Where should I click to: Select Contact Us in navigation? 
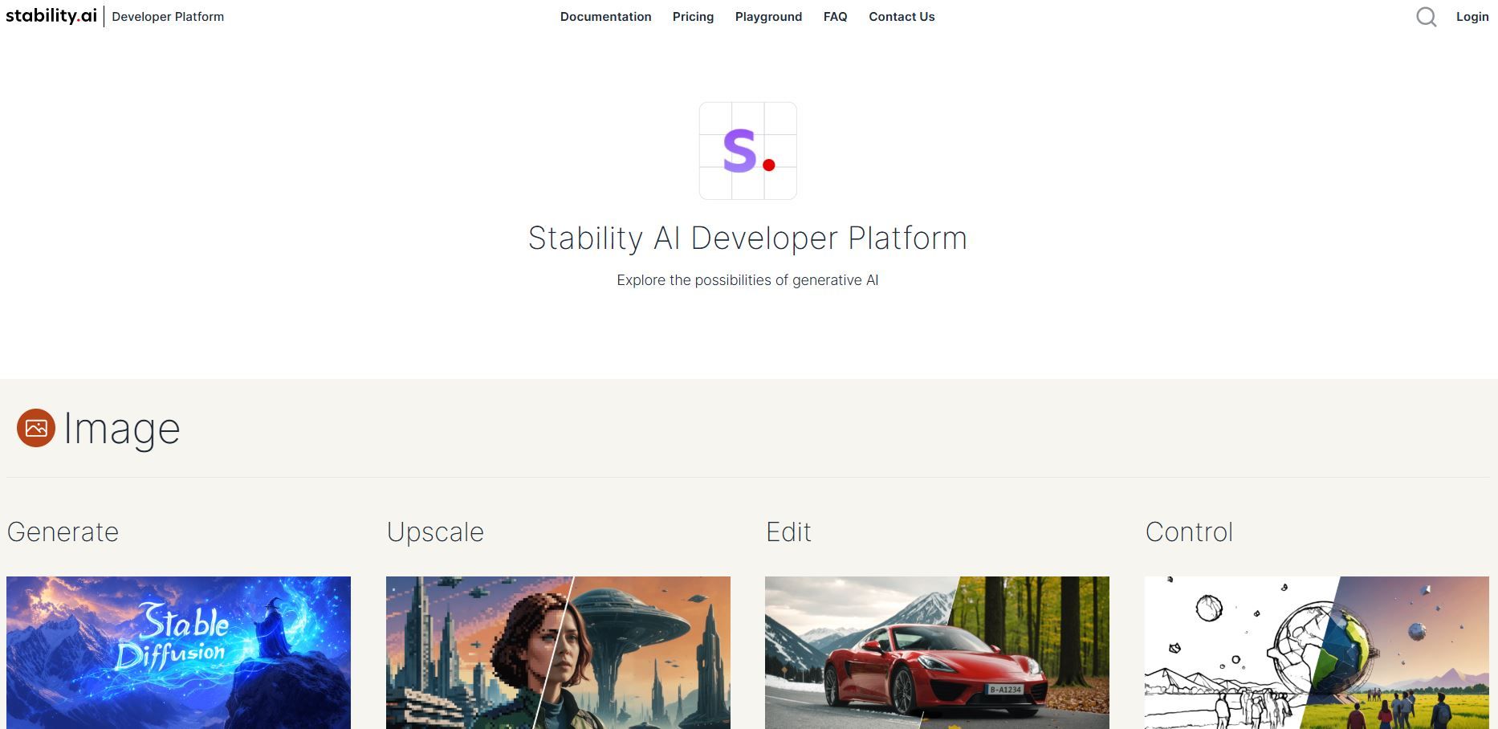tap(902, 17)
